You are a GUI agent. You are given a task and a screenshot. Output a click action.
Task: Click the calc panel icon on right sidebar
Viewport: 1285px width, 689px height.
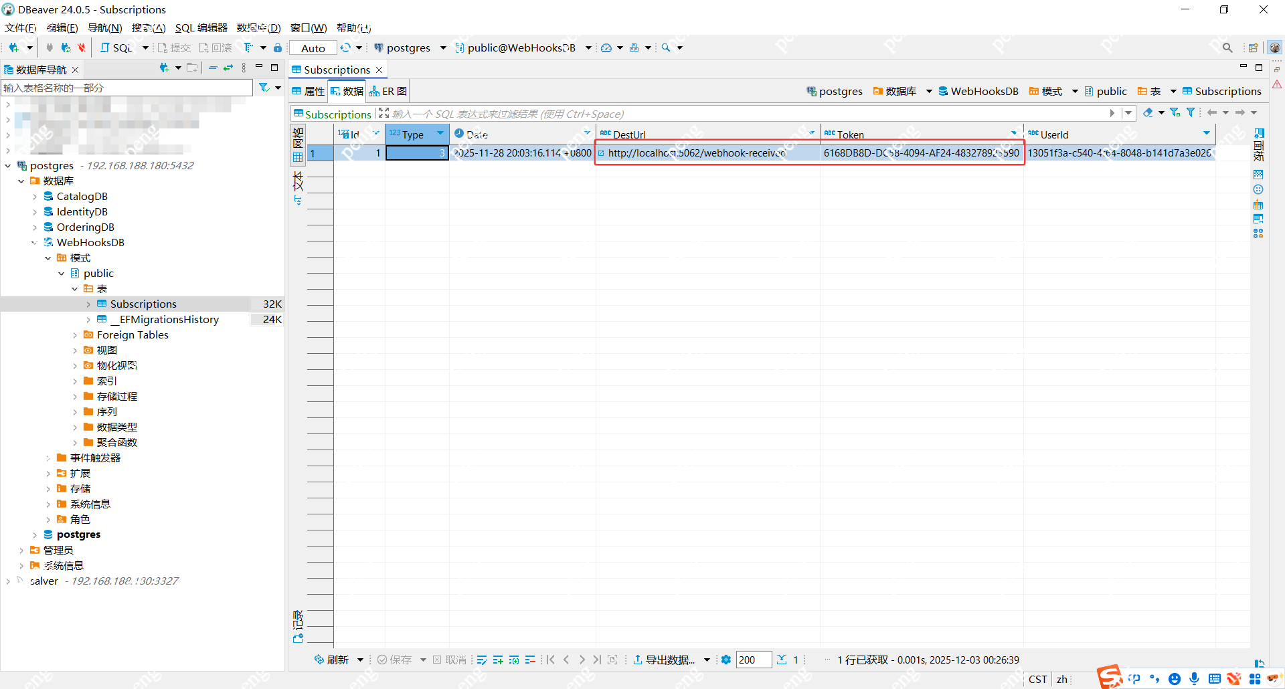(x=1258, y=204)
